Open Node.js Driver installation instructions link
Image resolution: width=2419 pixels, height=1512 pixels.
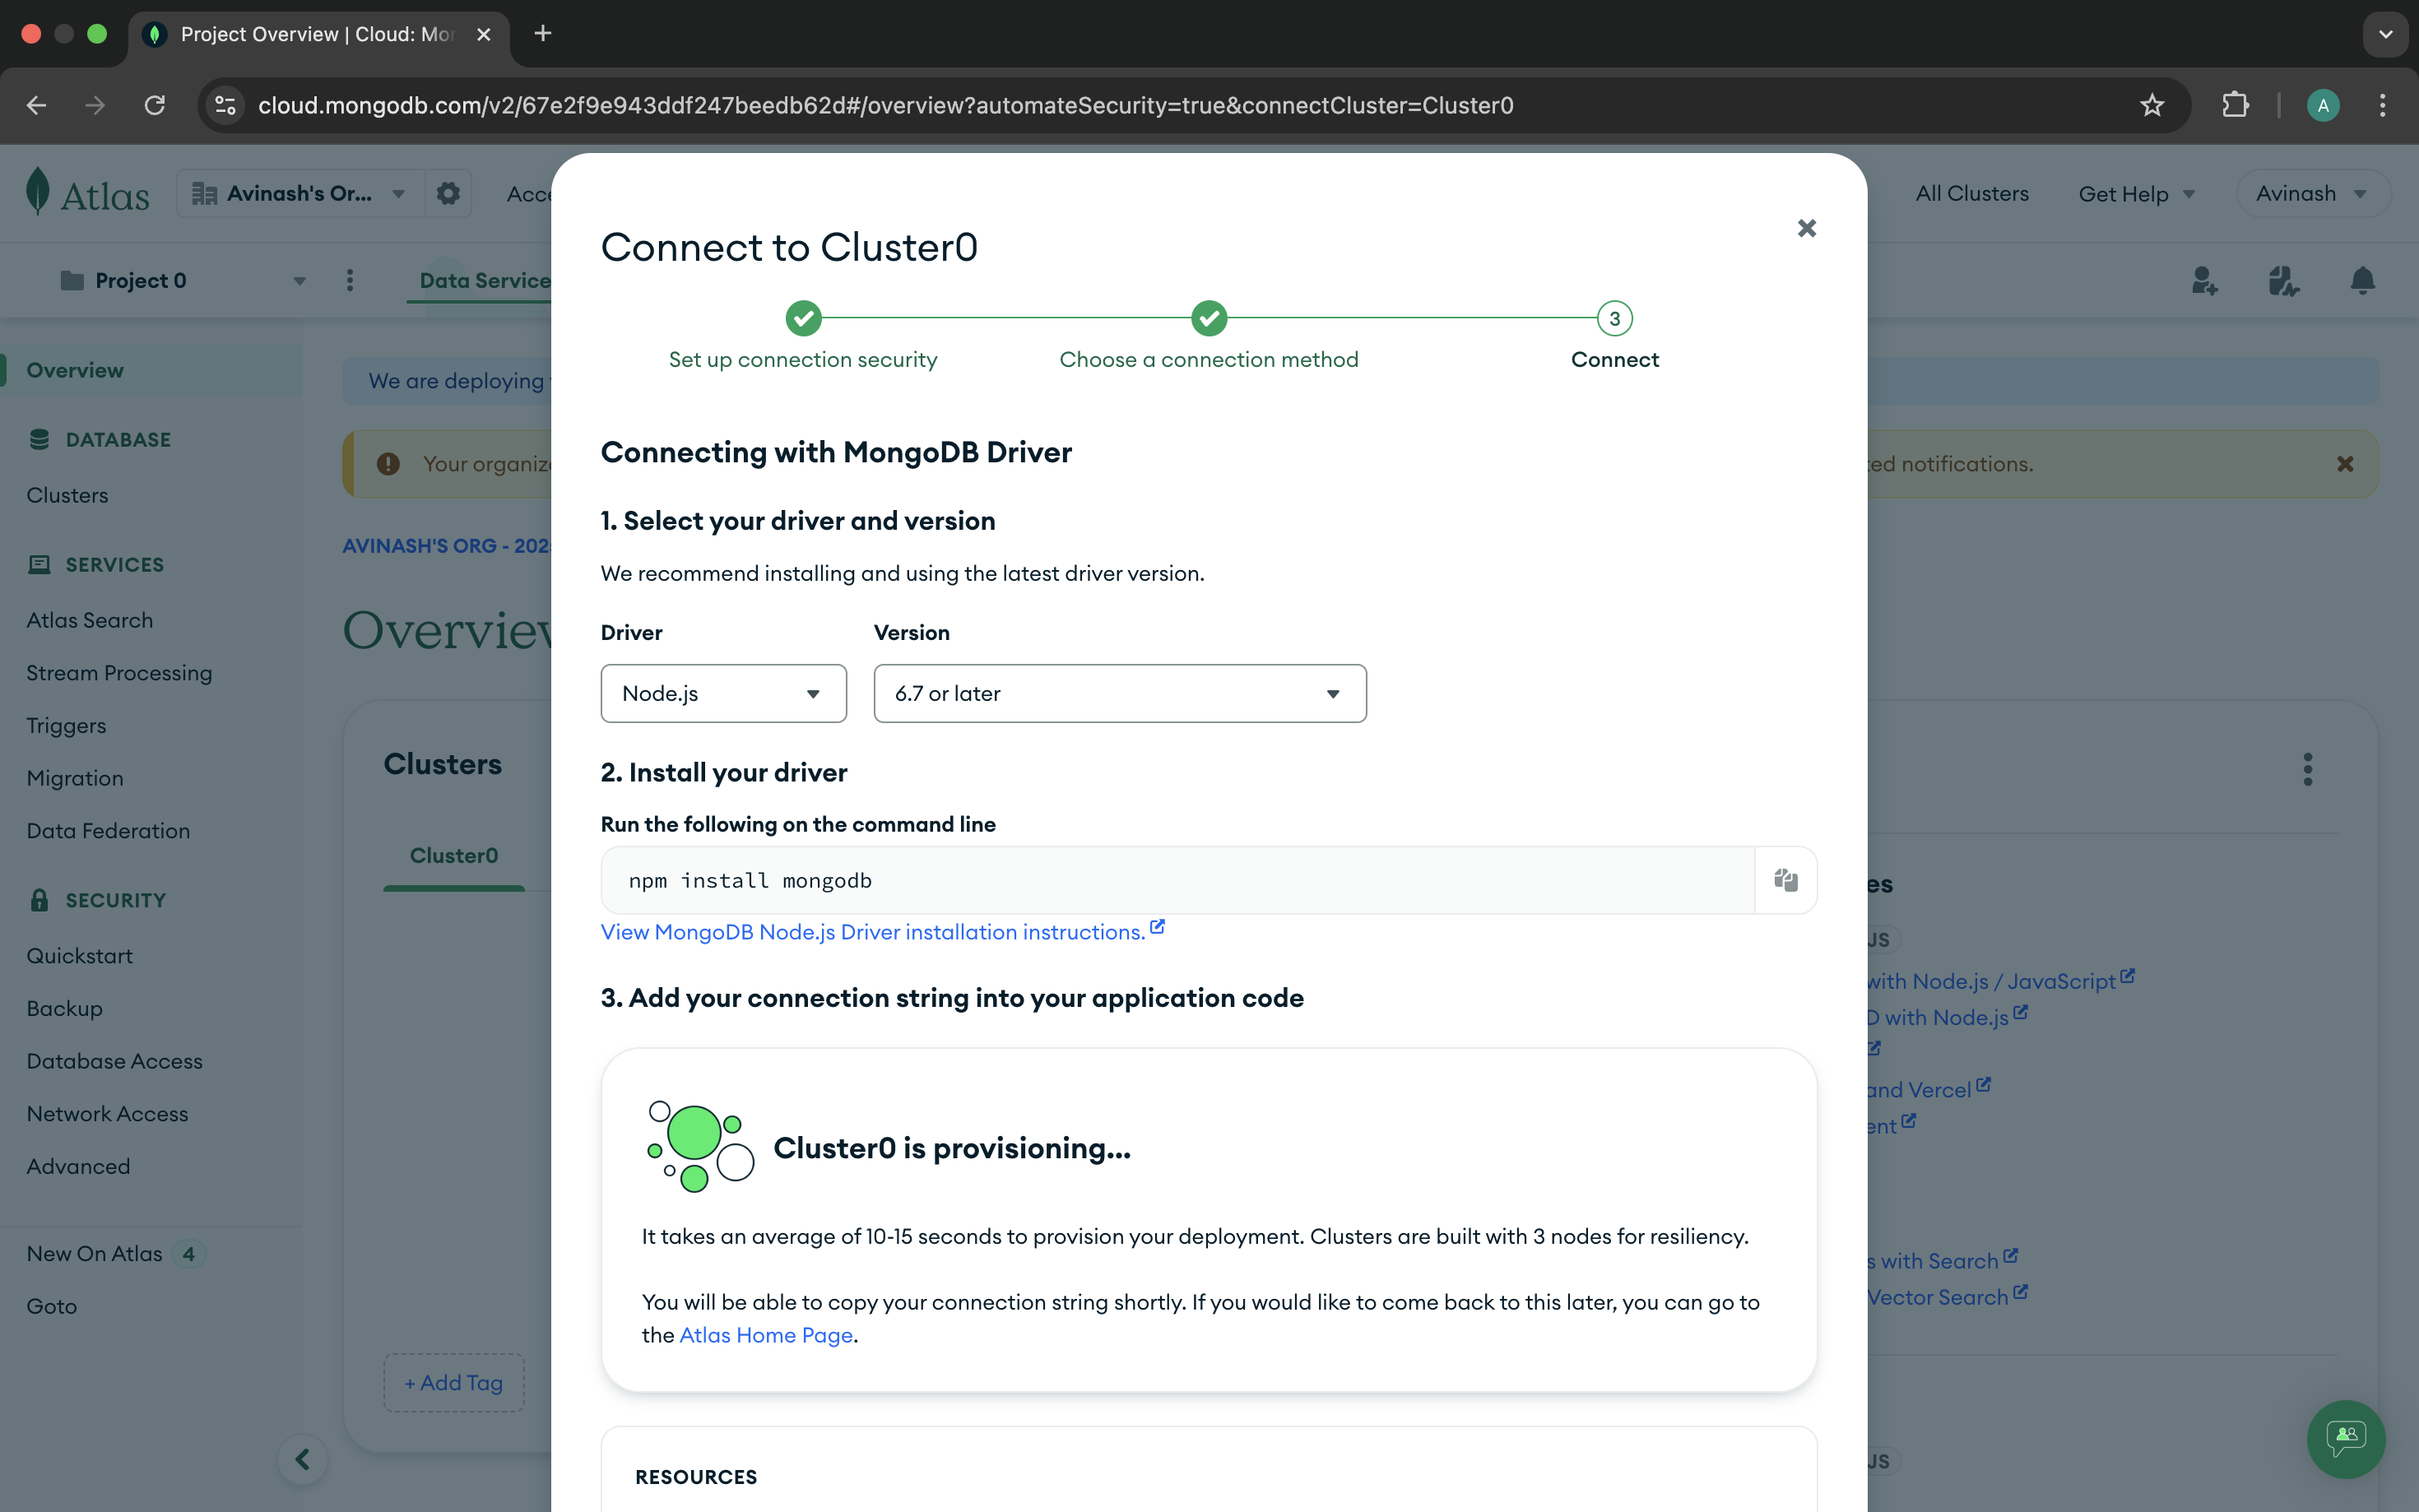click(872, 932)
